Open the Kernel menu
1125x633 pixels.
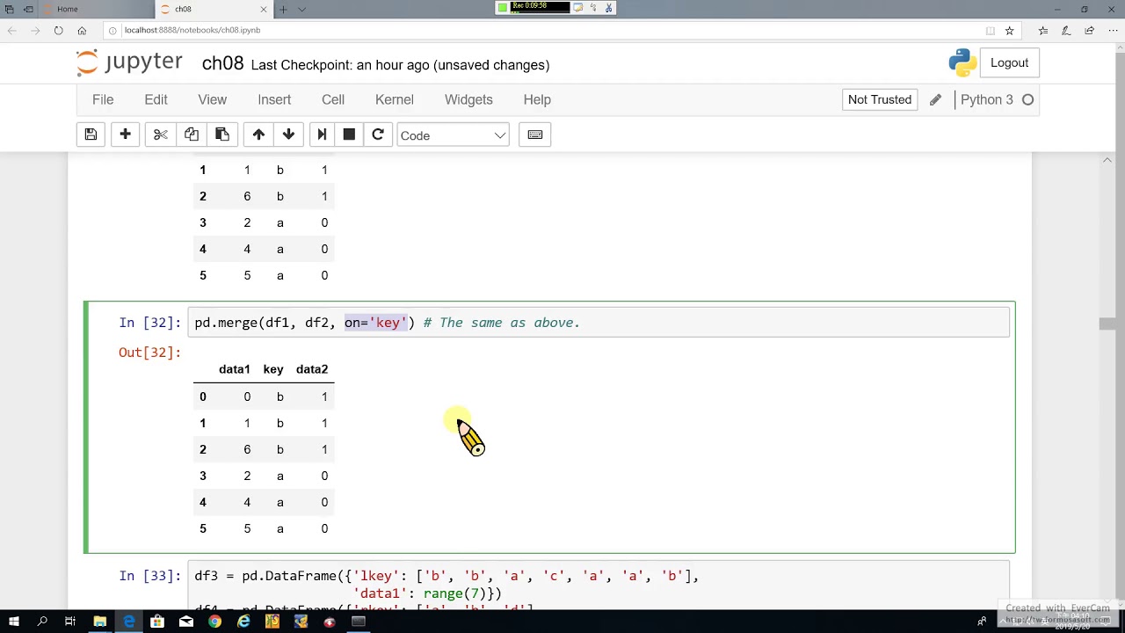(395, 99)
